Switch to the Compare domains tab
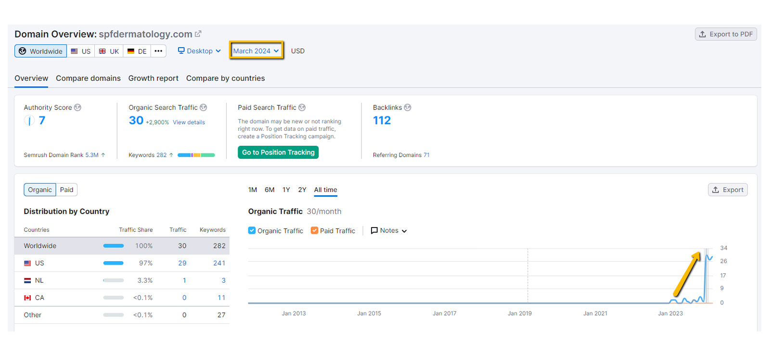The image size is (770, 356). click(x=88, y=78)
